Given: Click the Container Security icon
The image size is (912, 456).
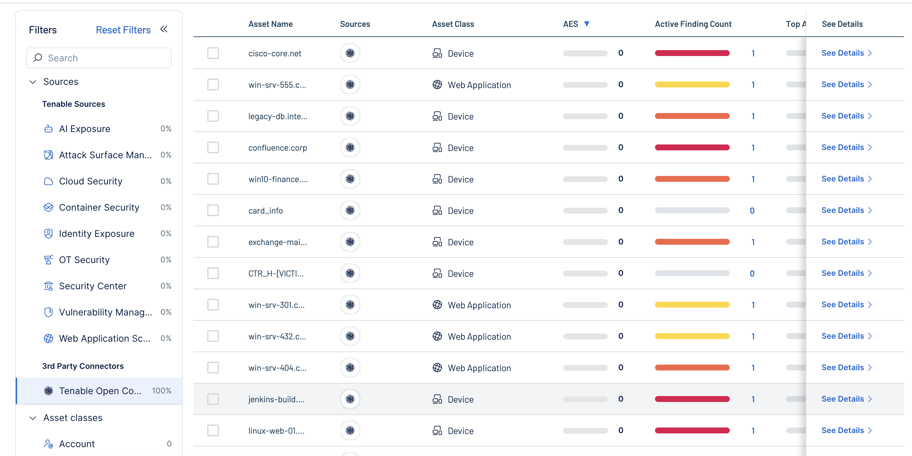Looking at the screenshot, I should (x=49, y=207).
